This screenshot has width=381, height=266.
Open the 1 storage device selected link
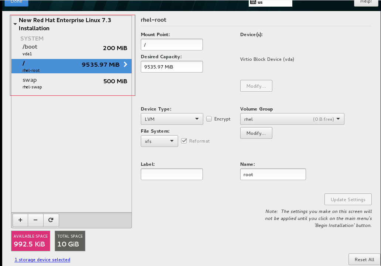pyautogui.click(x=42, y=259)
